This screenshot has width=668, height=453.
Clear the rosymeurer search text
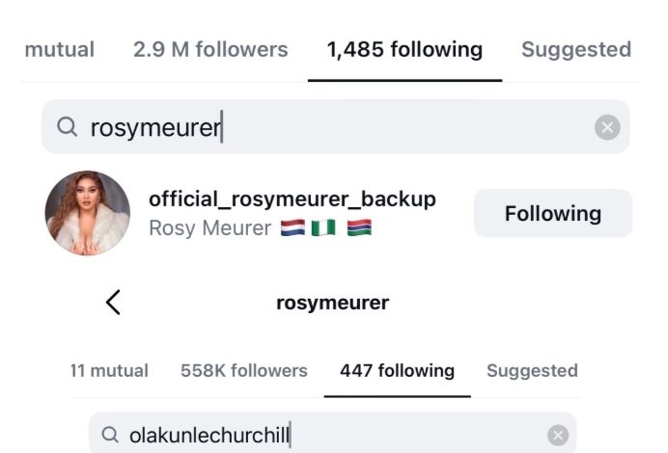(x=607, y=127)
